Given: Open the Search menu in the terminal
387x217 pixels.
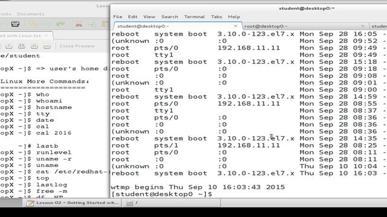Looking at the screenshot, I should pos(169,17).
